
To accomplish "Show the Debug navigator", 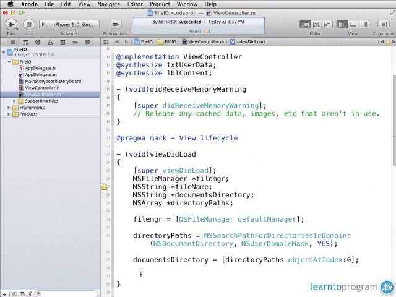I will pyautogui.click(x=62, y=42).
